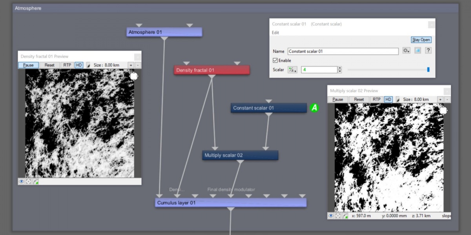Open the Edit menu in Constant scalar window
Image resolution: width=471 pixels, height=235 pixels.
coord(276,33)
